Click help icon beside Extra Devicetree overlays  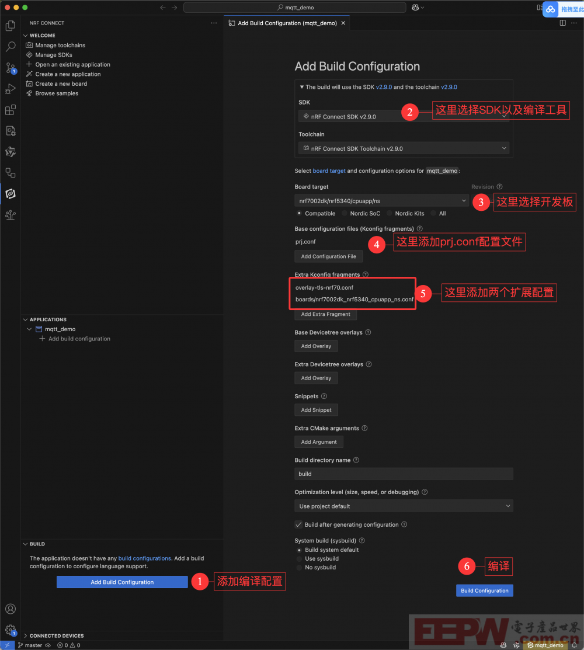(369, 364)
